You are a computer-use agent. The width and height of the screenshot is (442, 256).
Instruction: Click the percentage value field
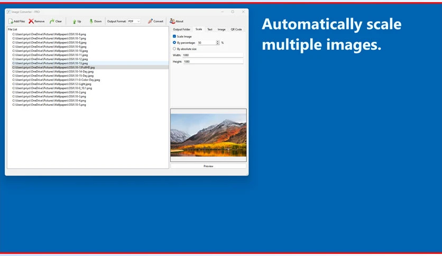[207, 42]
